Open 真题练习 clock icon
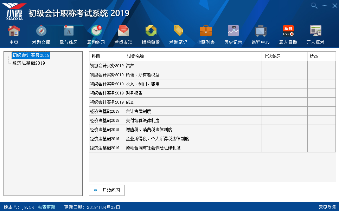This screenshot has height=211, width=339. (x=96, y=31)
